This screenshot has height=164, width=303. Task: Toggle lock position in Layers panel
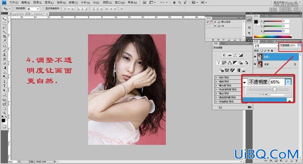point(268,50)
